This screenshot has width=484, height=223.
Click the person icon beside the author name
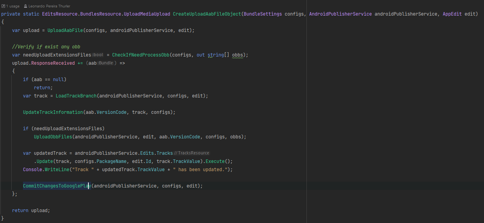click(x=26, y=6)
